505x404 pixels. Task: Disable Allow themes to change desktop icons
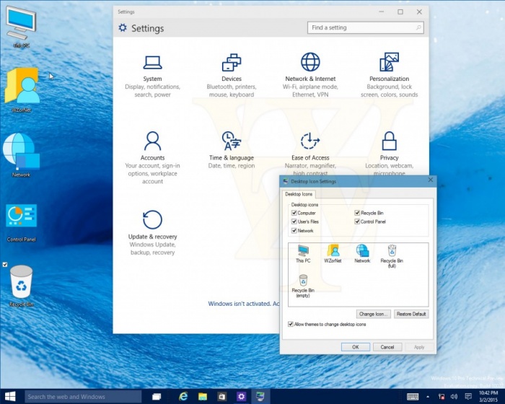pos(291,325)
